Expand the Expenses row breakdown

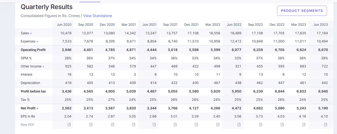coord(38,41)
